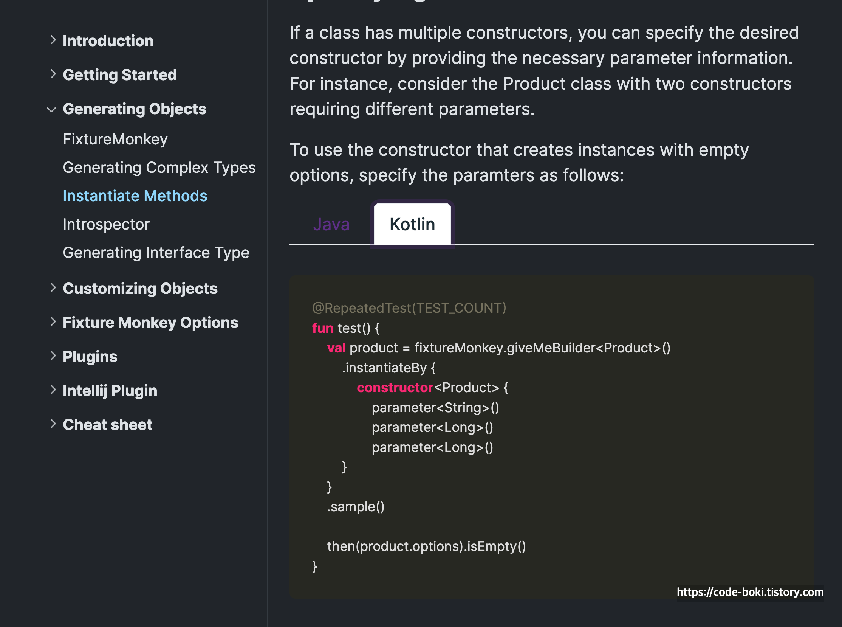This screenshot has height=627, width=842.
Task: Click the Cheat sheet section title
Action: coord(107,425)
